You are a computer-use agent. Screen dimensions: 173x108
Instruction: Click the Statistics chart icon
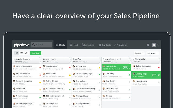[116, 45]
